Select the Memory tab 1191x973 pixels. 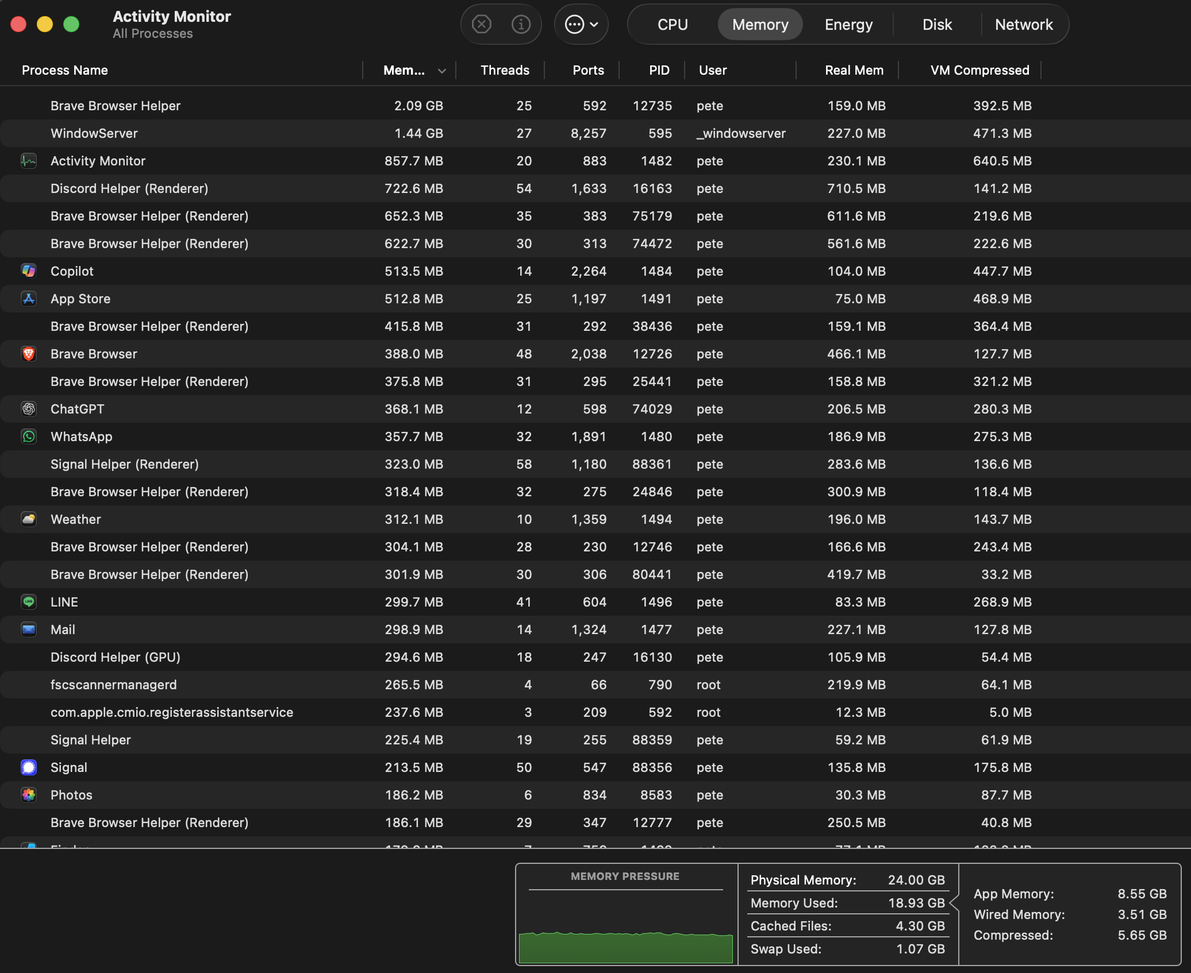[760, 24]
